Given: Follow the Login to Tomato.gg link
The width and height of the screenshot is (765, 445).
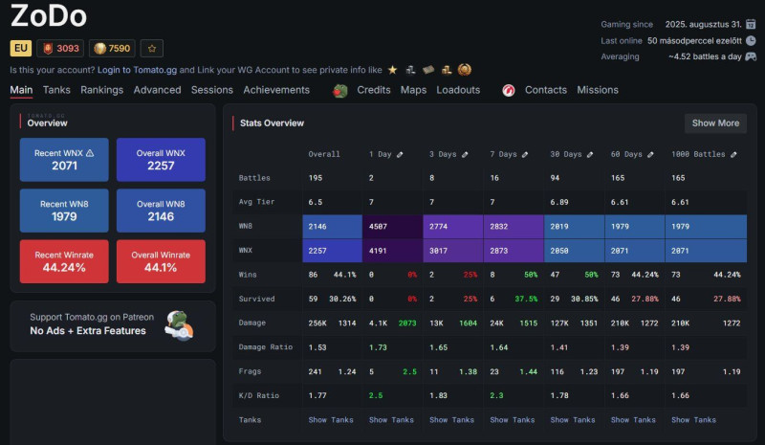Looking at the screenshot, I should click(137, 70).
